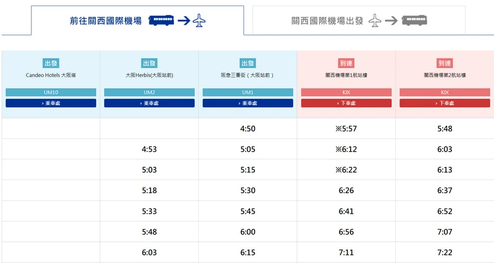The image size is (494, 263).
Task: Select the 前往關西國際機場 tab
Action: (137, 20)
